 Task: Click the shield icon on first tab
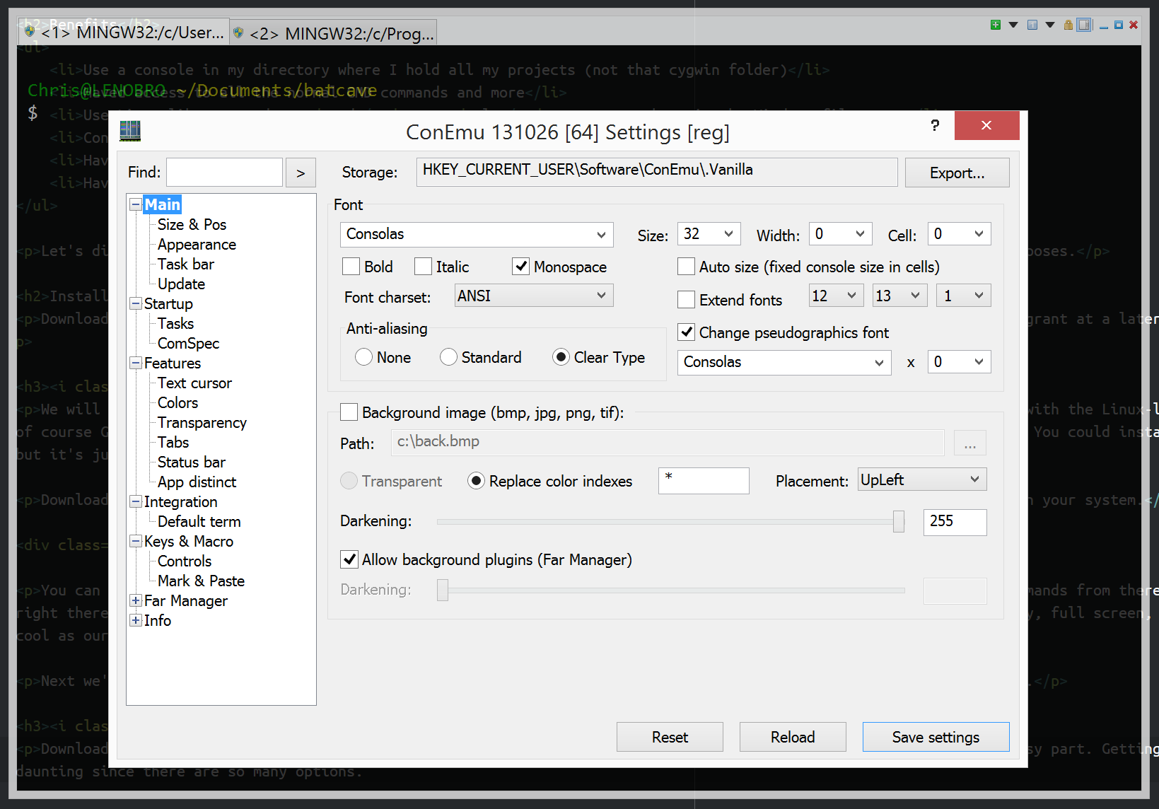click(28, 31)
